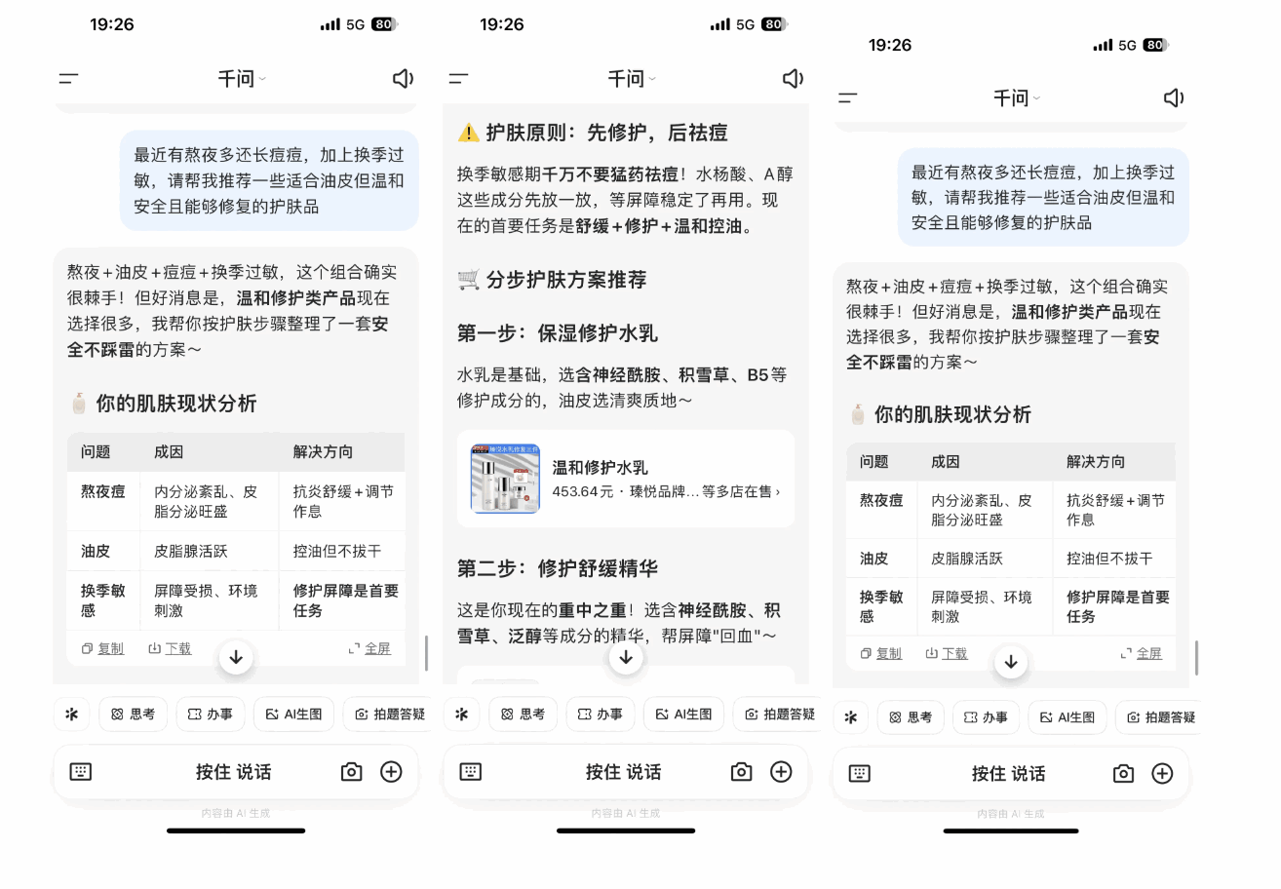The width and height of the screenshot is (1281, 889).
Task: Select the 皮脂腺活跃 table cell in right screenshot
Action: pos(985,559)
